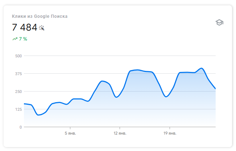
Task: Click the 500 y-axis label
Action: tap(18, 56)
